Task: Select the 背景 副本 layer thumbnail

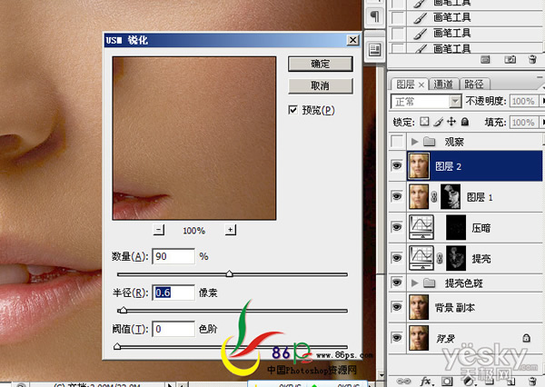Action: click(x=419, y=307)
